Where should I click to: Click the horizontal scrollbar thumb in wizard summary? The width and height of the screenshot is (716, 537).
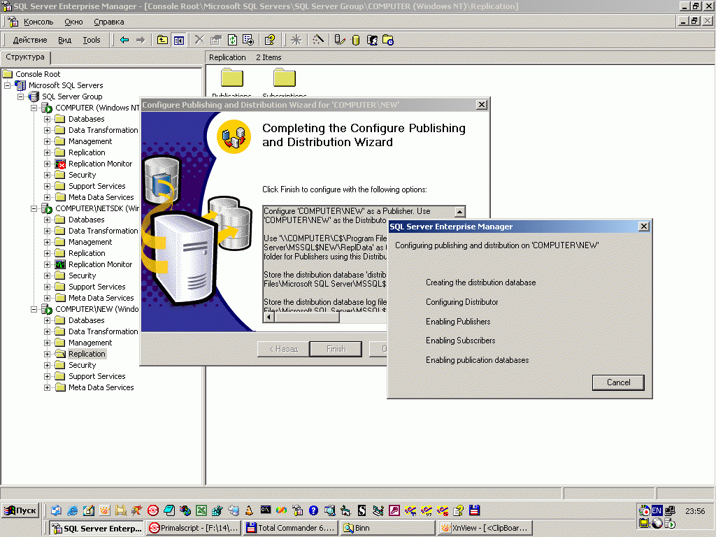(x=307, y=317)
